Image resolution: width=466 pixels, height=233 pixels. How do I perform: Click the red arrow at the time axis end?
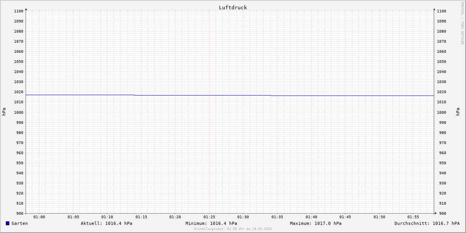[x=436, y=213]
